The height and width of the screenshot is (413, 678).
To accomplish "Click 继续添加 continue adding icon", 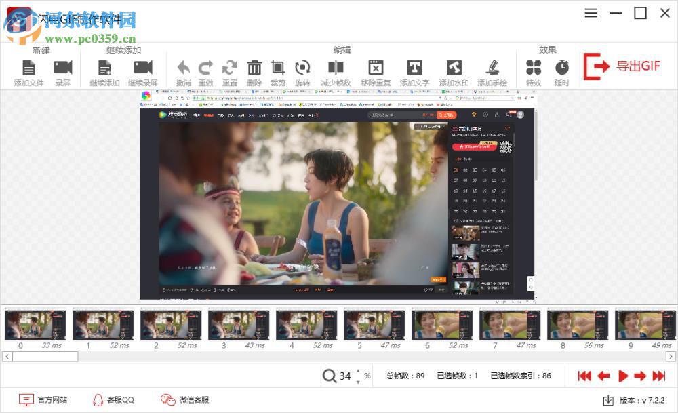I will pos(104,68).
